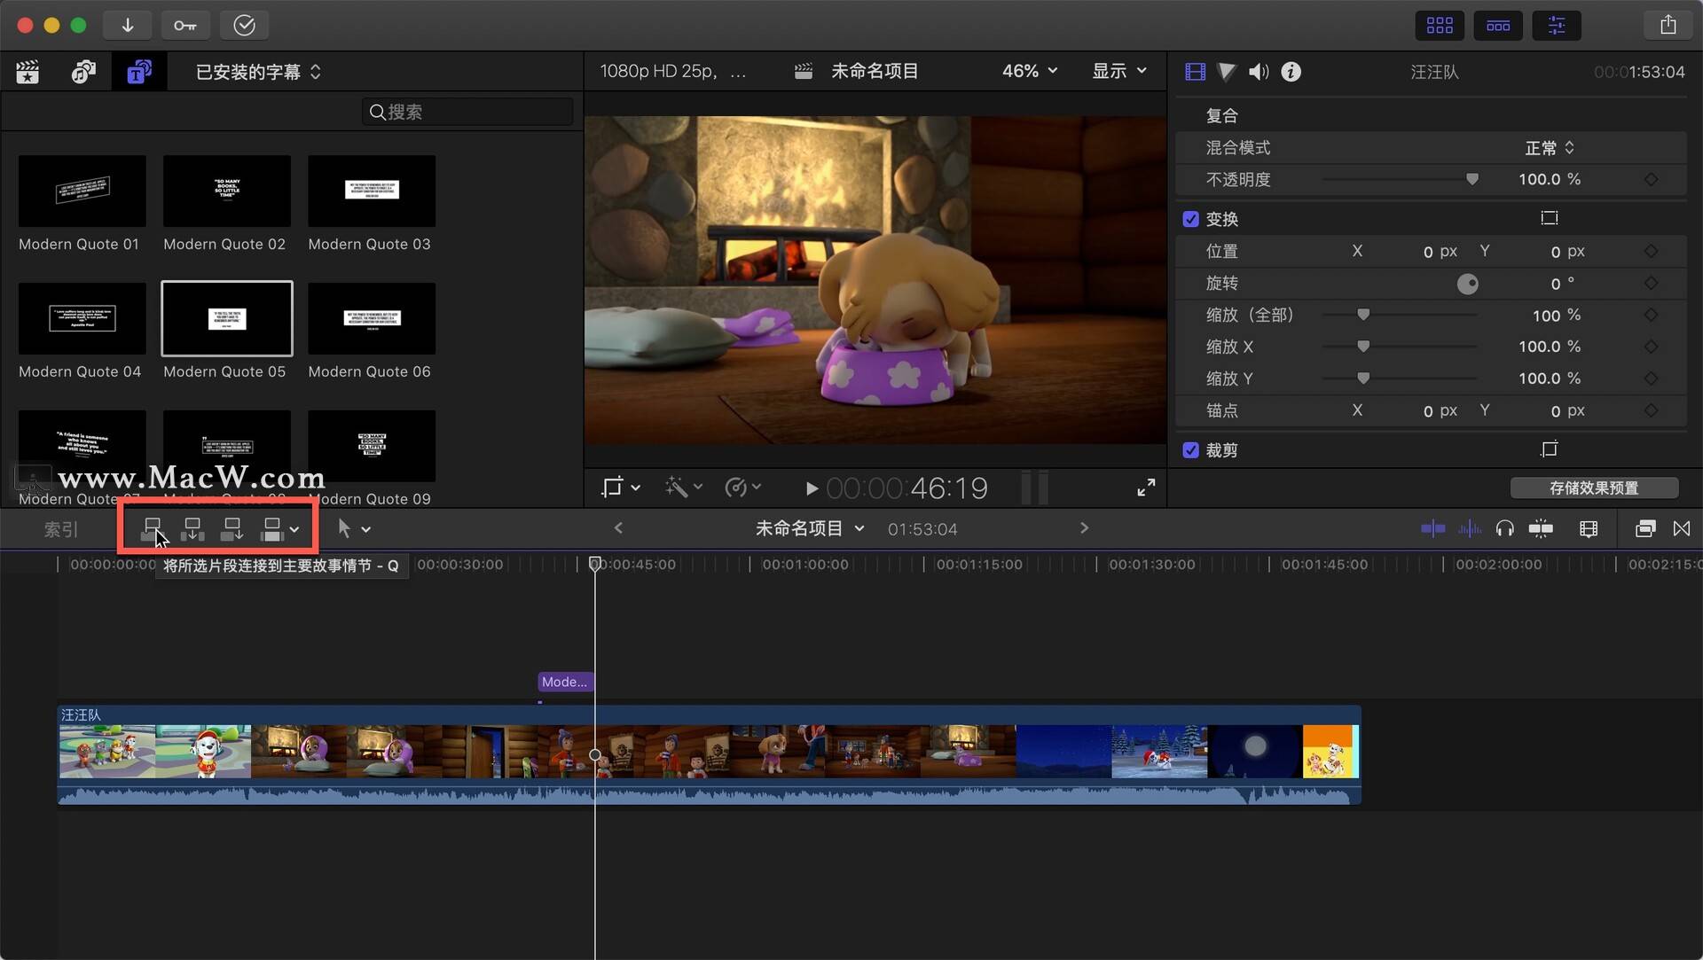
Task: Open the Select tool popup menu
Action: [354, 529]
